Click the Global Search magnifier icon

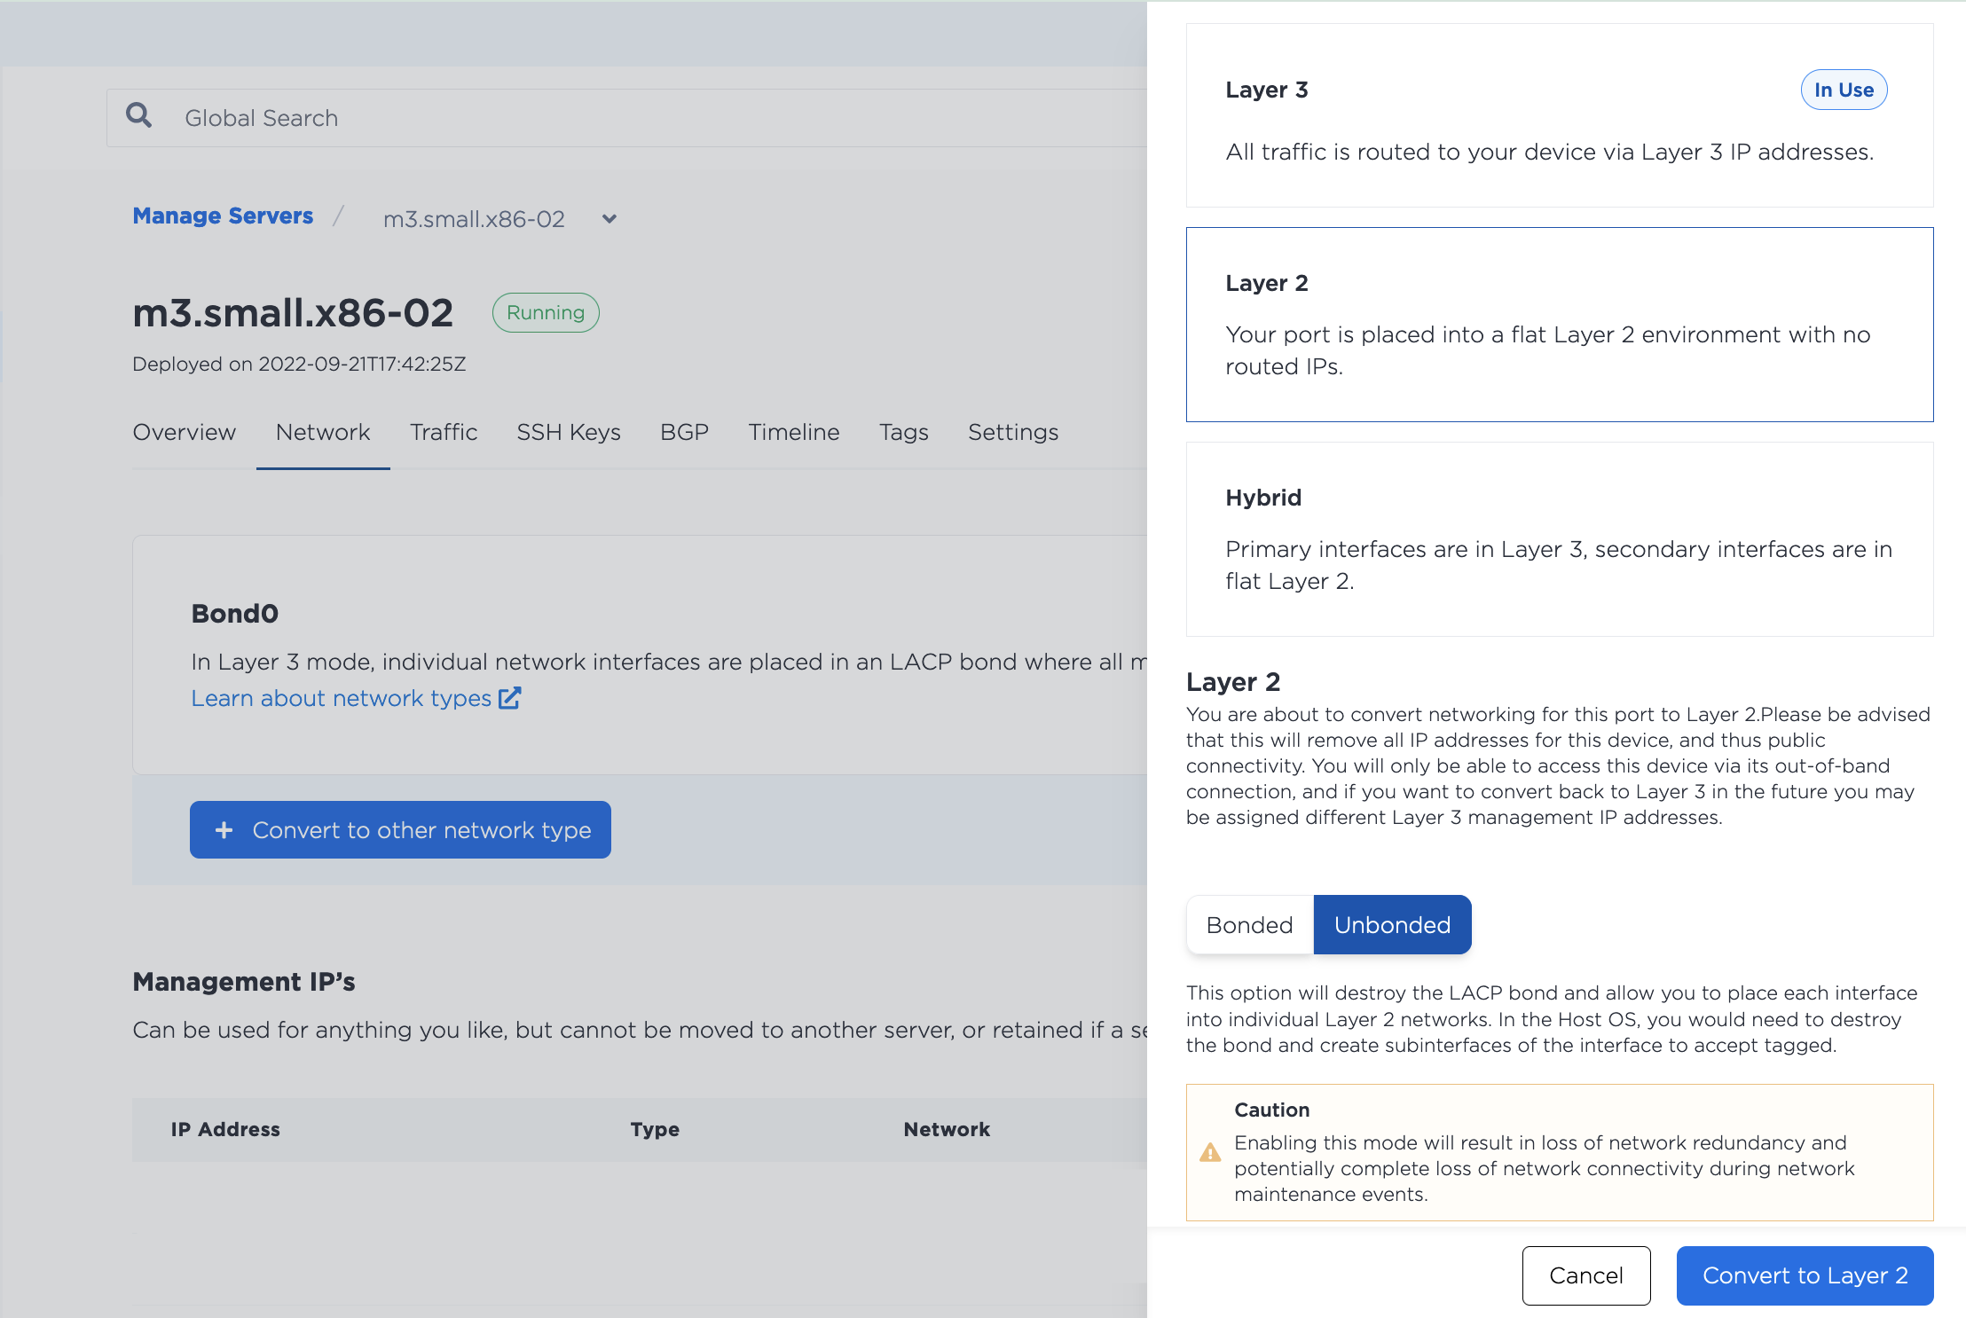coord(138,115)
